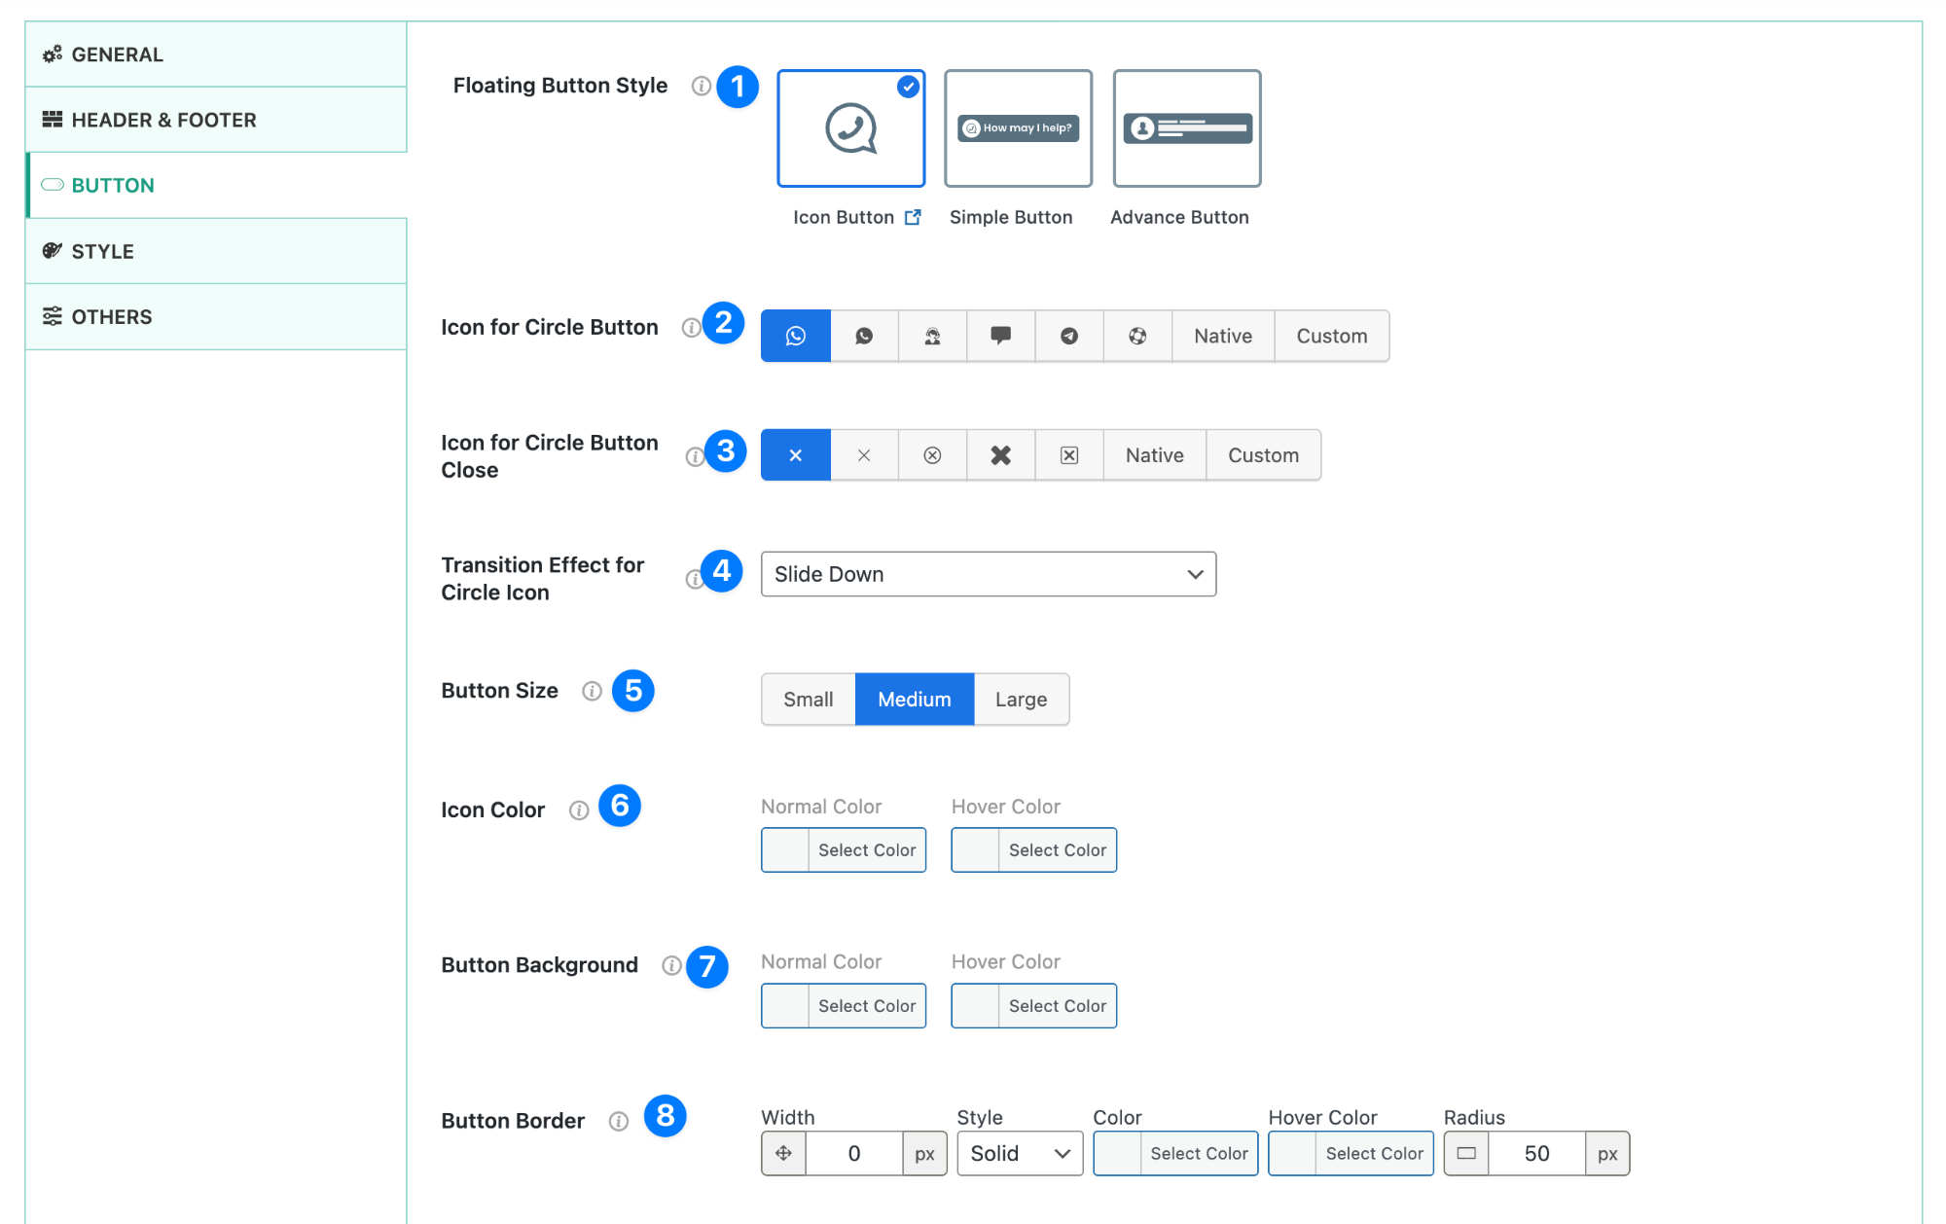1946x1224 pixels.
Task: Click Button Border radius shape icon
Action: (1466, 1153)
